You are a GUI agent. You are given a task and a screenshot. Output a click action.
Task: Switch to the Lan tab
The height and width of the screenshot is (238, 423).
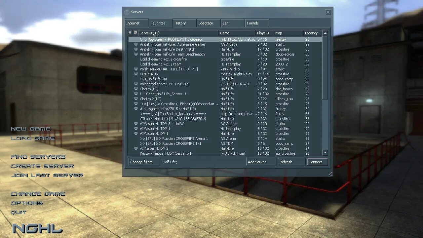point(233,23)
